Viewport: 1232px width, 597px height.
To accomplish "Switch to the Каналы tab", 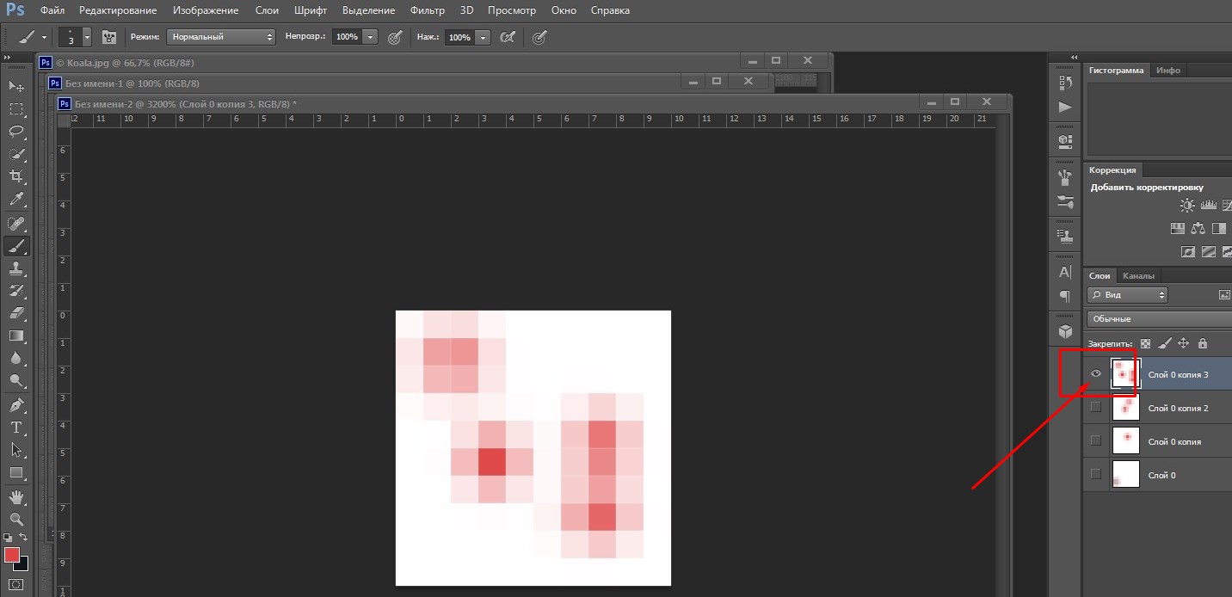I will pos(1138,276).
